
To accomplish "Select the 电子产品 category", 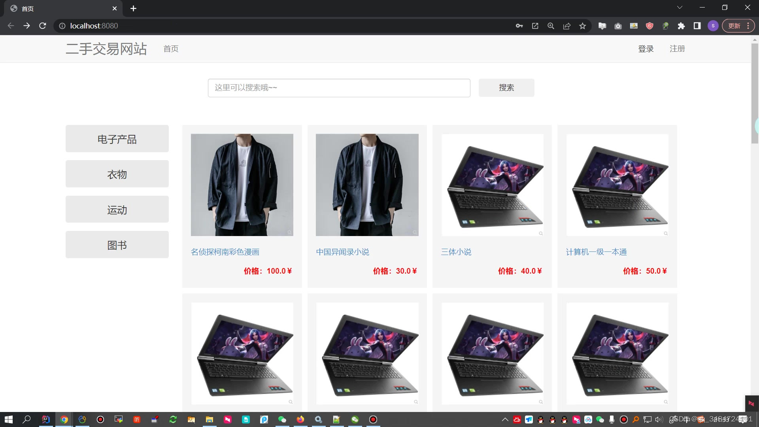I will click(117, 139).
